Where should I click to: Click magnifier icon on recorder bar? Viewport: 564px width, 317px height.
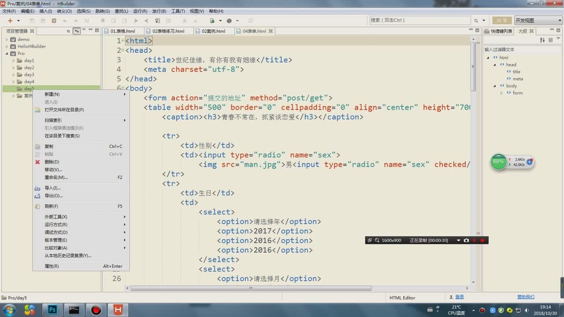377,240
